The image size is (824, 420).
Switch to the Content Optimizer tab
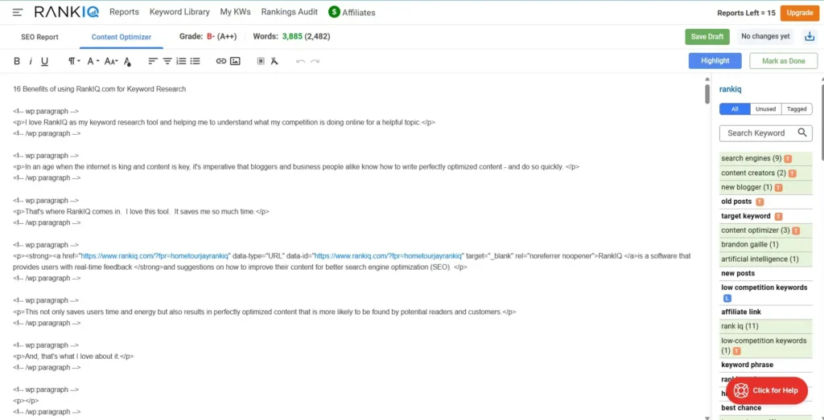pyautogui.click(x=122, y=37)
